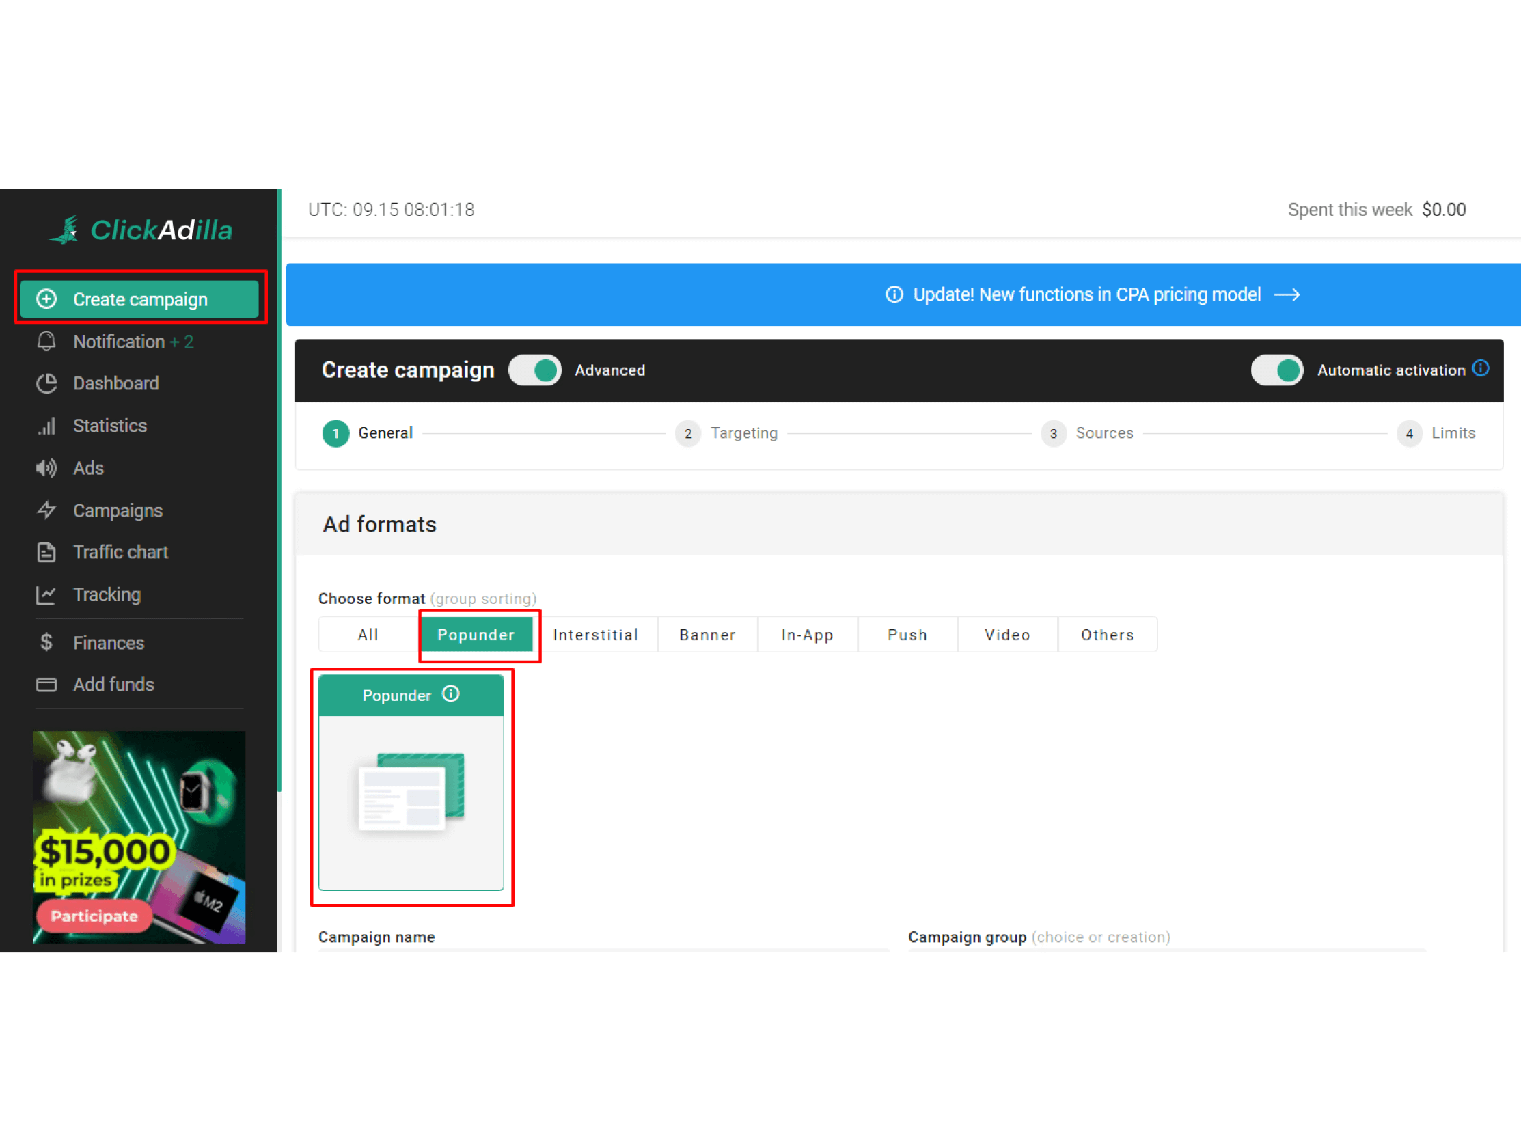Click the Add funds card icon
Screen dimensions: 1521x1141
(46, 685)
